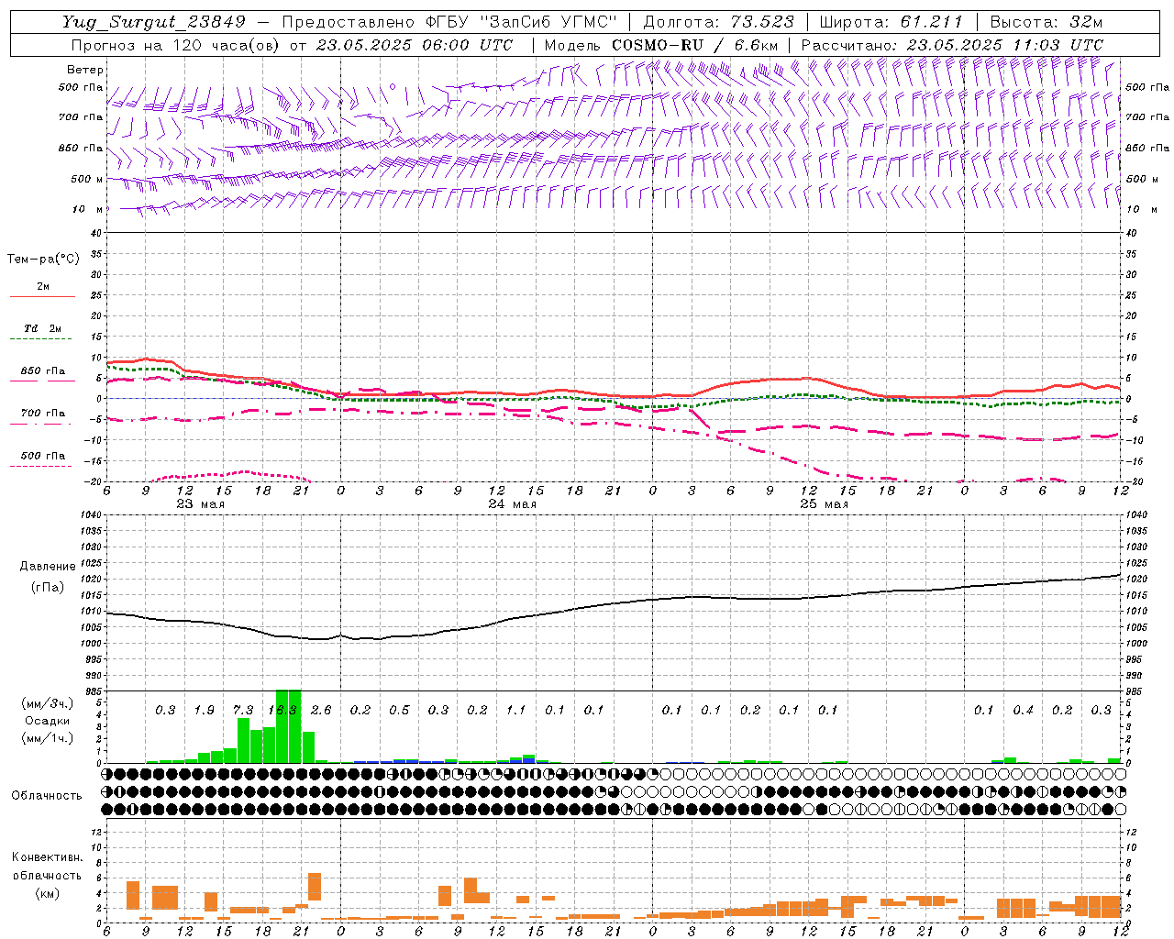Click the Давление pressure panel label
The width and height of the screenshot is (1174, 939).
coord(47,567)
